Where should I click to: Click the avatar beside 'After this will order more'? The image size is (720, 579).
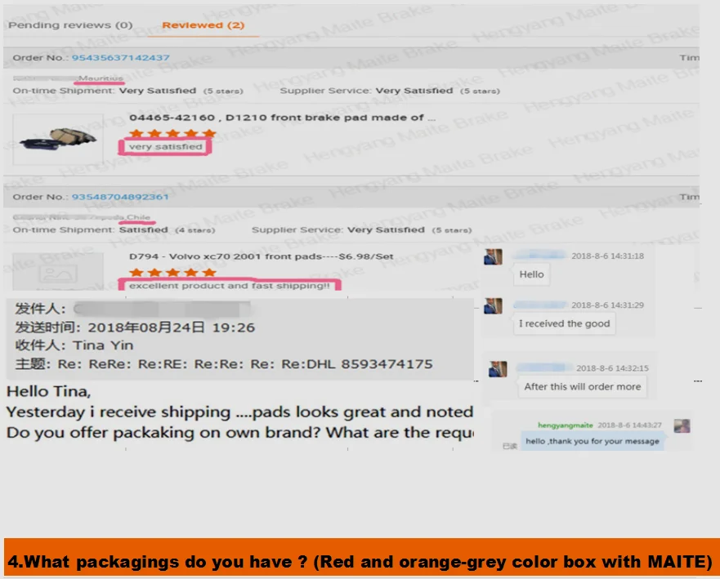499,369
